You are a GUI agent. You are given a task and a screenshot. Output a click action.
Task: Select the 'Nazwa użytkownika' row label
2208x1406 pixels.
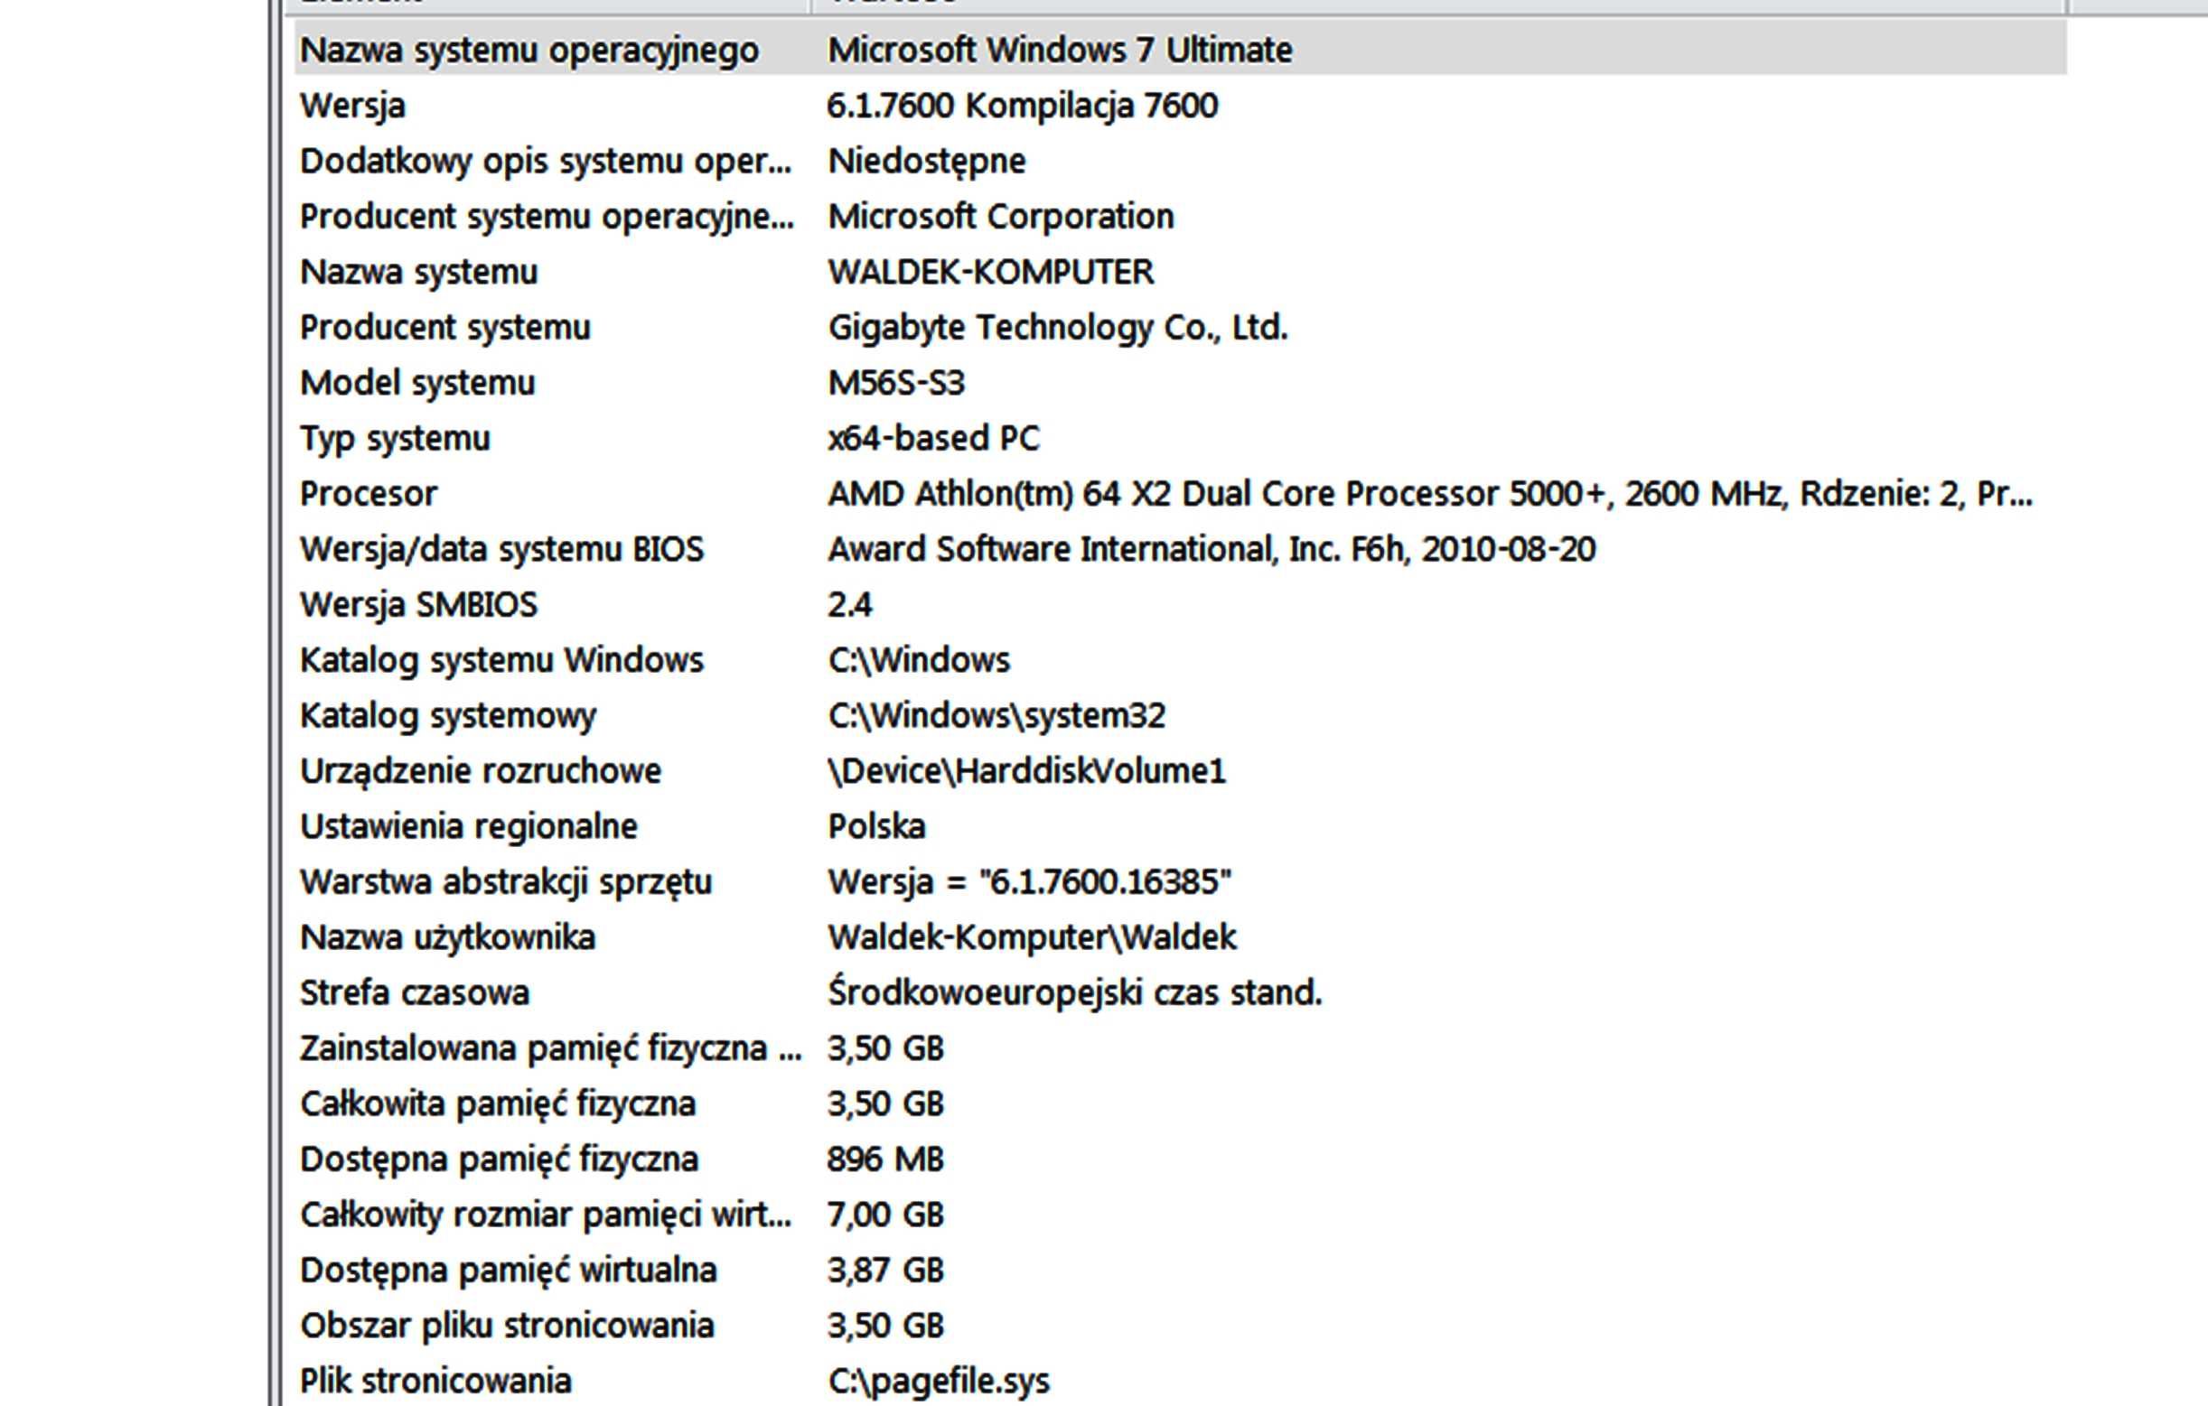pyautogui.click(x=447, y=937)
